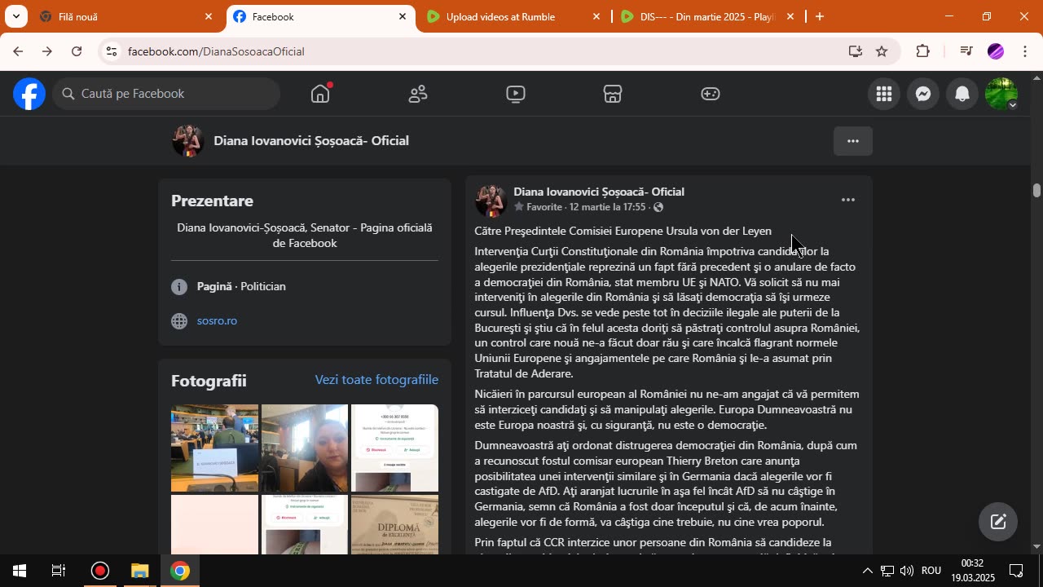
Task: Click Chrome forward arrow
Action: pos(46,51)
